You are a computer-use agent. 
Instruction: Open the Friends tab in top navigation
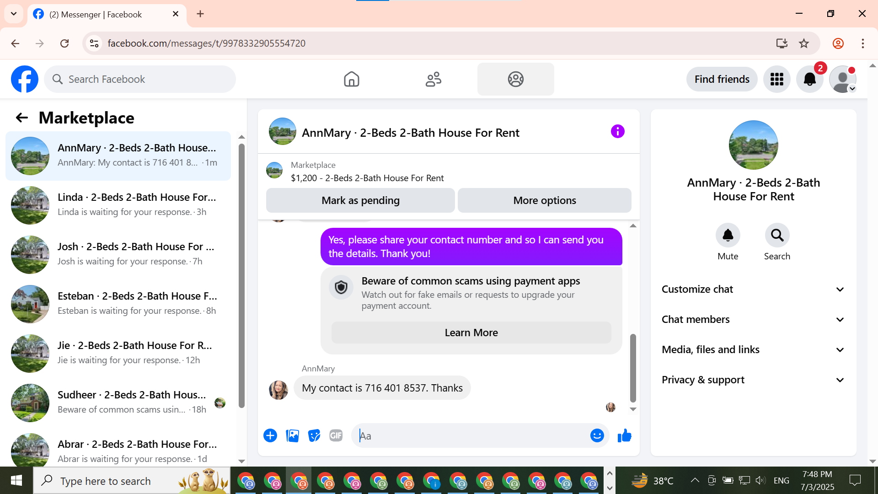pos(433,80)
